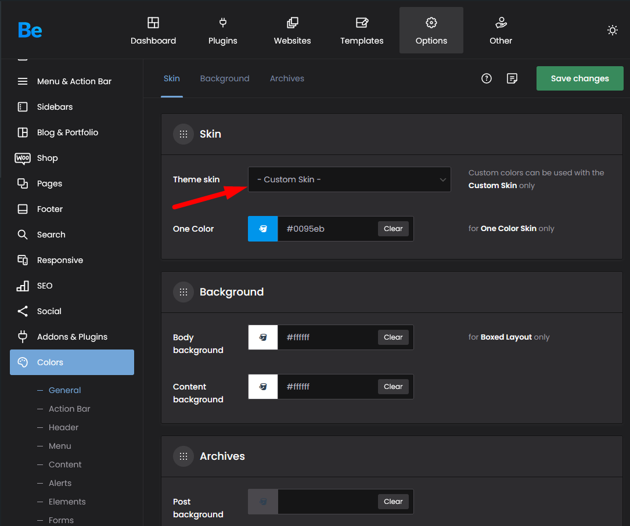
Task: Click the Content background hex input
Action: click(327, 387)
